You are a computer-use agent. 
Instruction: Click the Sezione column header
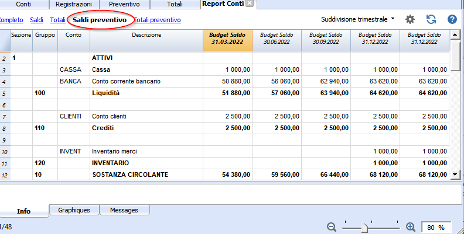21,40
